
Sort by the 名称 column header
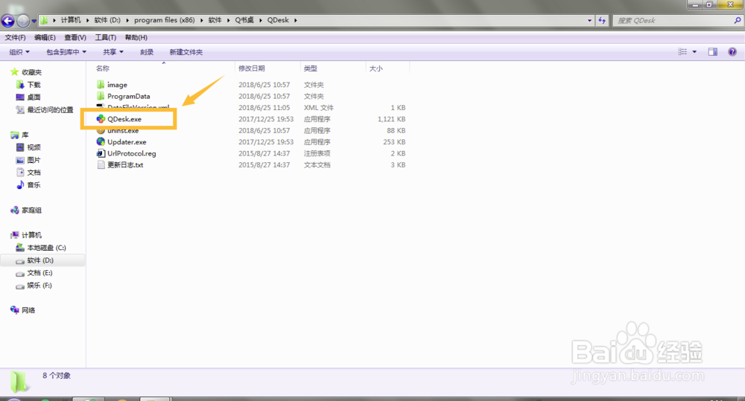pos(103,68)
